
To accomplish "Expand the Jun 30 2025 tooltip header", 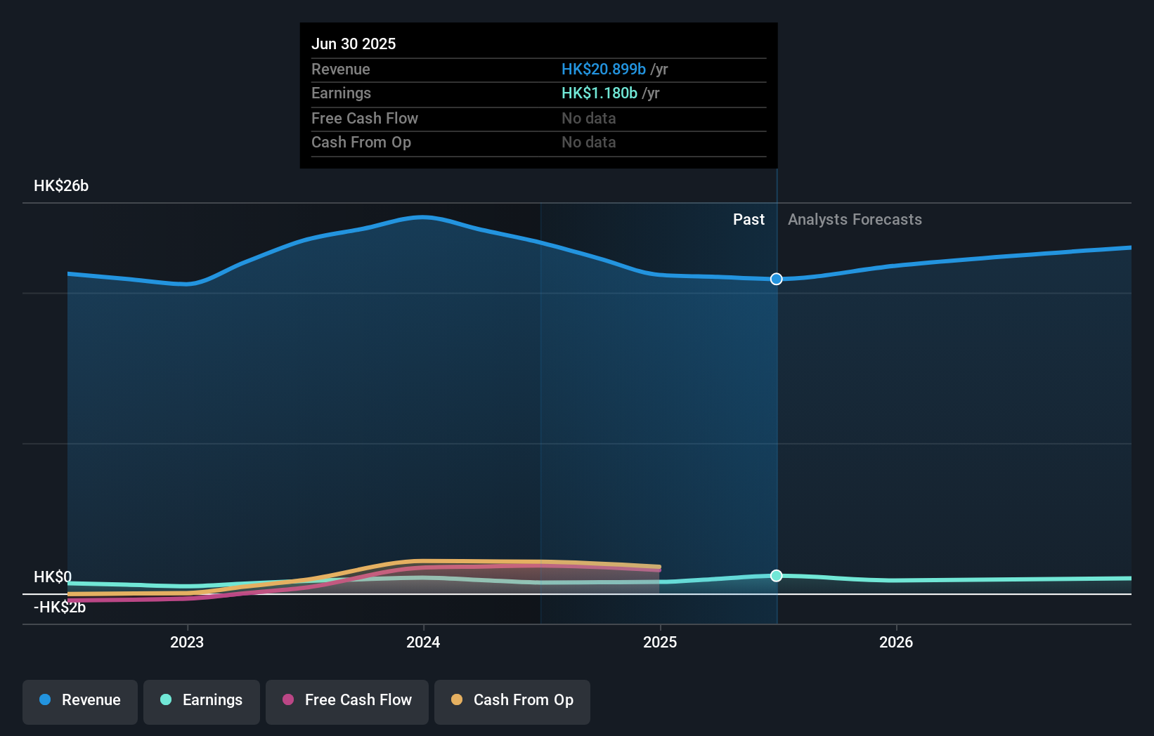I will 354,44.
